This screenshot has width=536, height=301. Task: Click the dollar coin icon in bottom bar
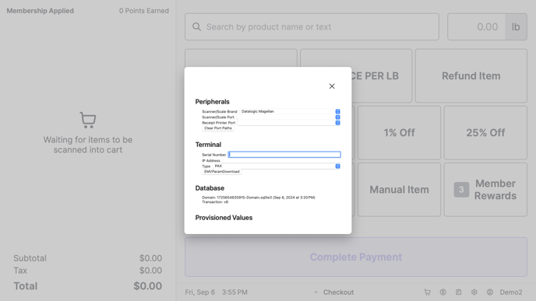(x=443, y=292)
